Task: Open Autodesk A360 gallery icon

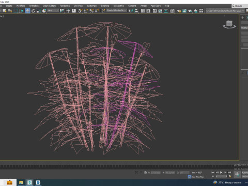Action: click(201, 11)
